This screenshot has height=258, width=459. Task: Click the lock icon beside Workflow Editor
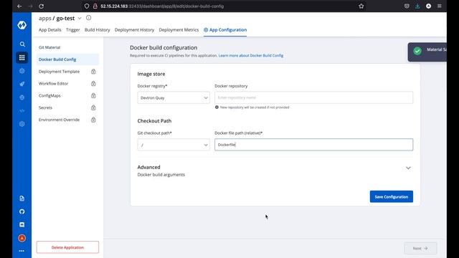tap(93, 83)
